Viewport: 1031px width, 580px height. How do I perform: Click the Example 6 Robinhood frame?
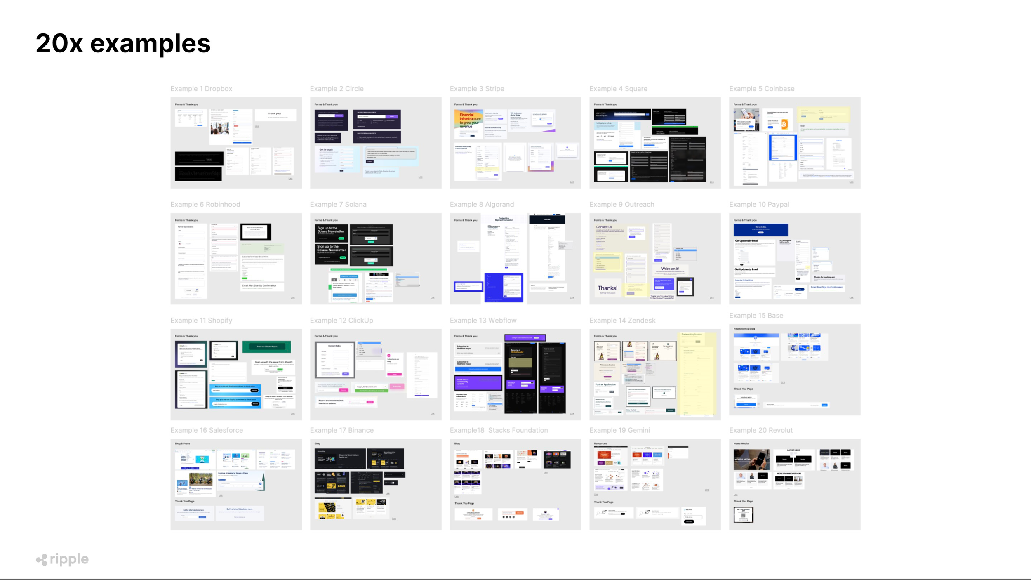pos(236,259)
